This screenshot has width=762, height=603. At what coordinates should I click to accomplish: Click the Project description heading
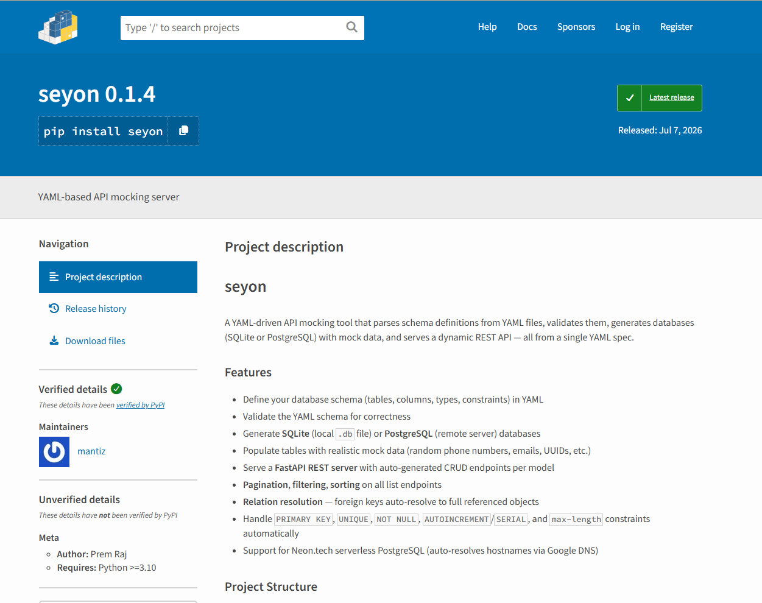(284, 247)
